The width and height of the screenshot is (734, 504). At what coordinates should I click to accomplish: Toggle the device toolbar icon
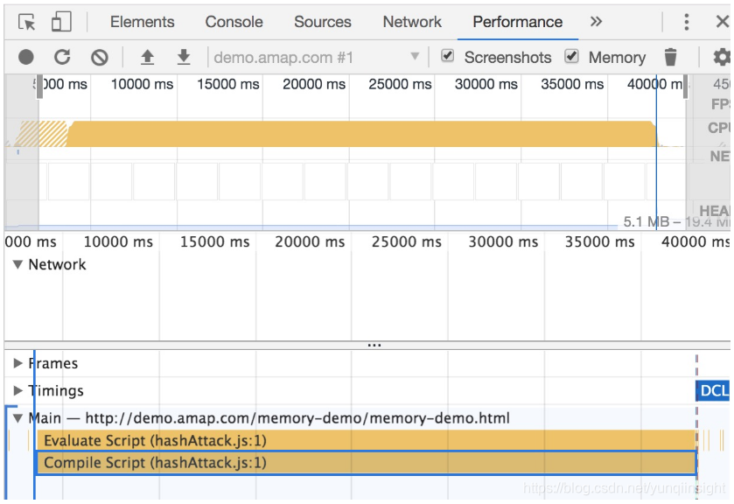coord(61,22)
